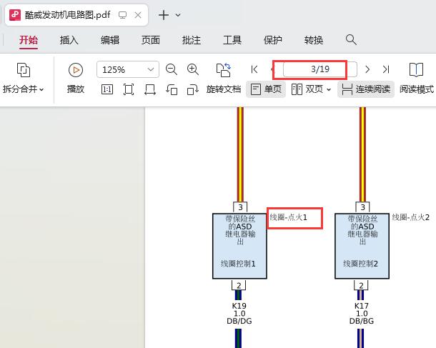Click the fit page icon
The image size is (436, 348).
(x=129, y=89)
